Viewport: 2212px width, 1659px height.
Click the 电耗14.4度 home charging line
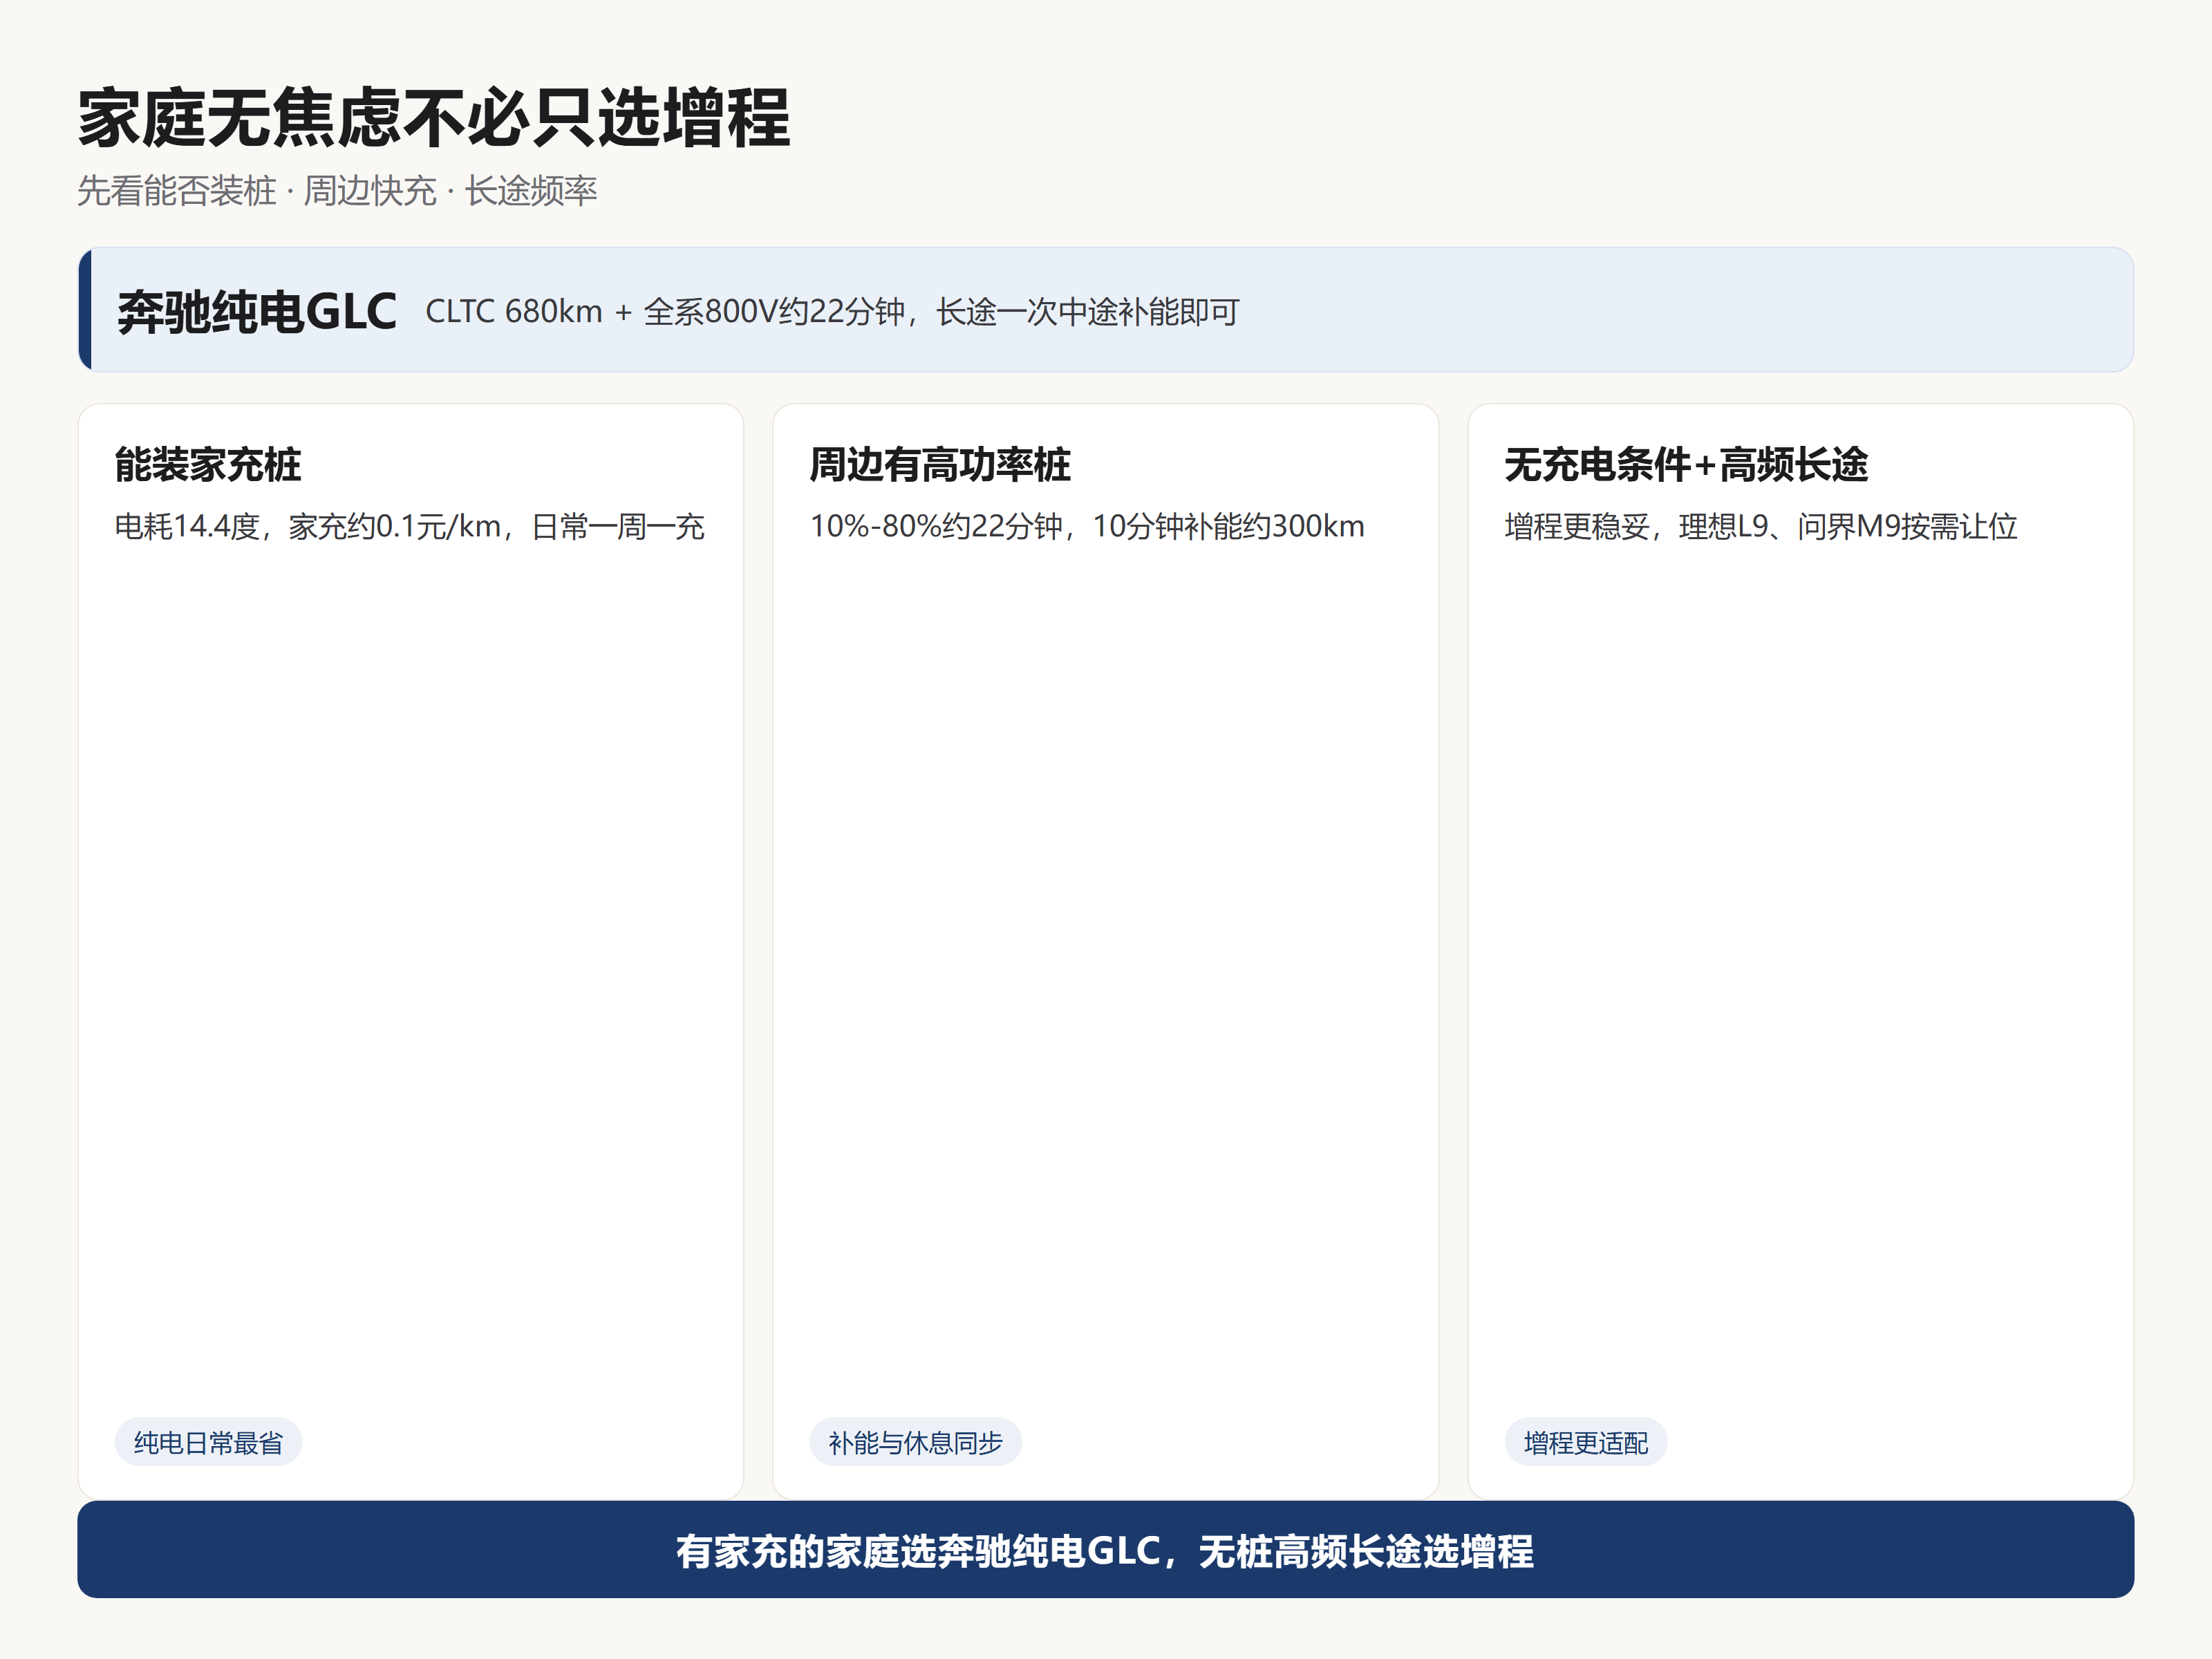point(410,526)
